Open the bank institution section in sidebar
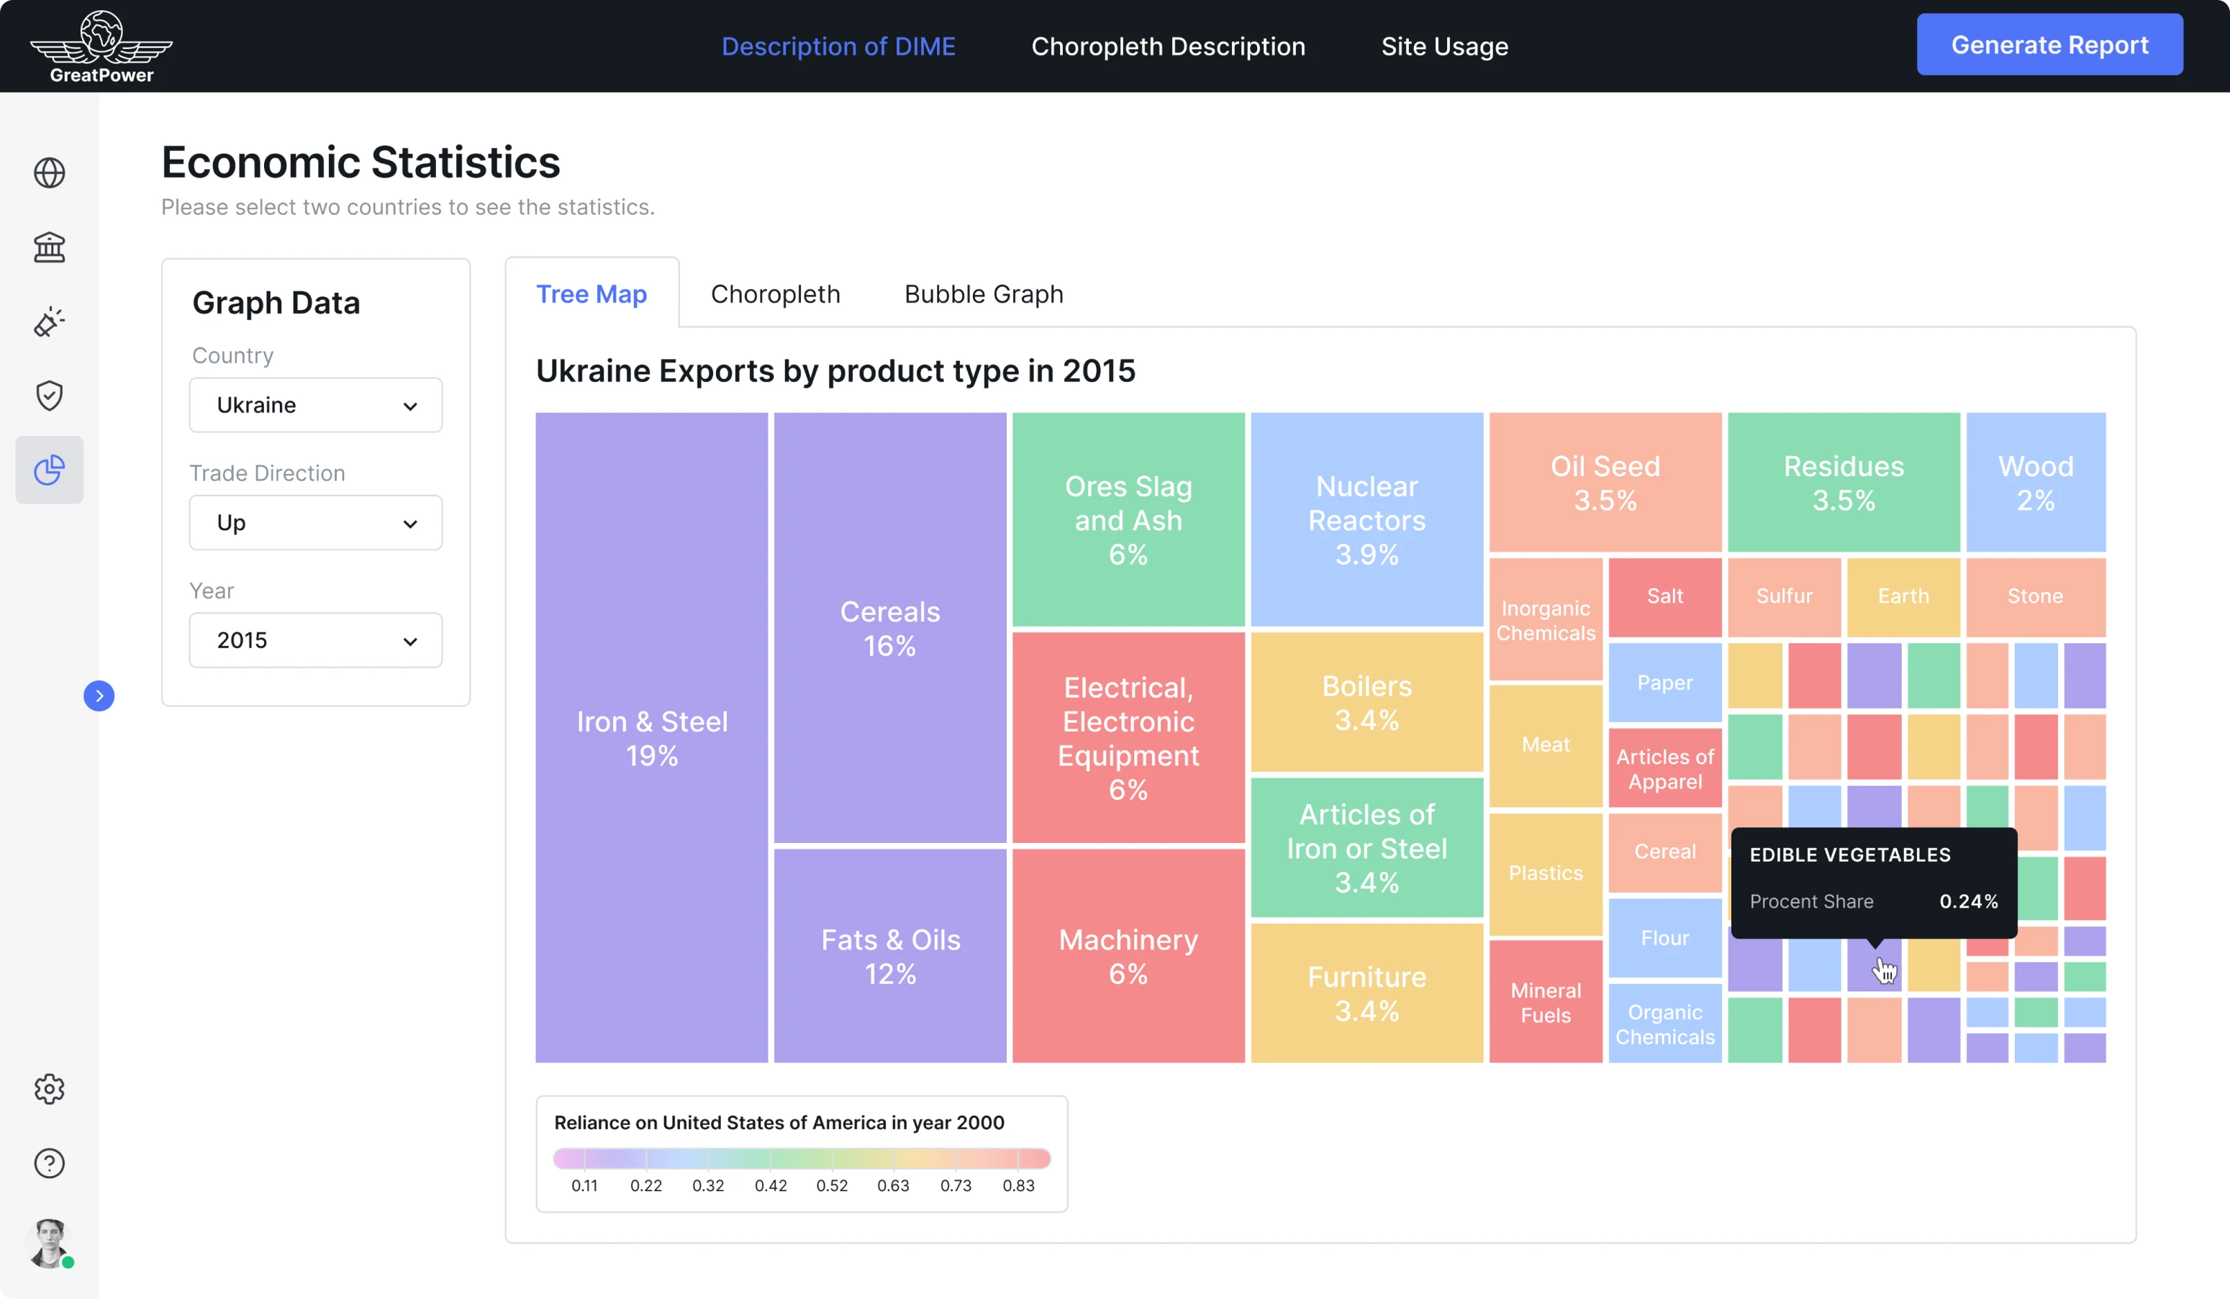This screenshot has height=1299, width=2230. 49,247
